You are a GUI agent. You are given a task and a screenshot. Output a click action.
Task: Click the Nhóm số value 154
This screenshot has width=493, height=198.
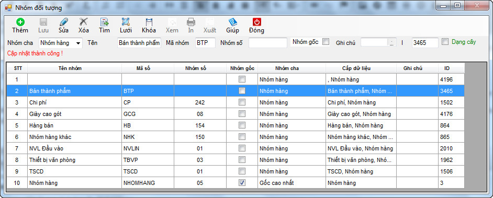coord(200,125)
